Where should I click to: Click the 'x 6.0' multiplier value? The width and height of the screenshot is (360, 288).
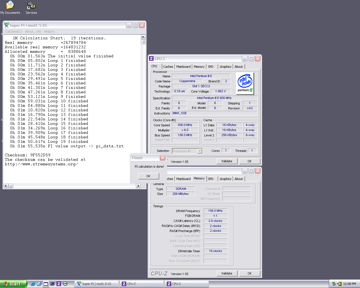tap(185, 130)
